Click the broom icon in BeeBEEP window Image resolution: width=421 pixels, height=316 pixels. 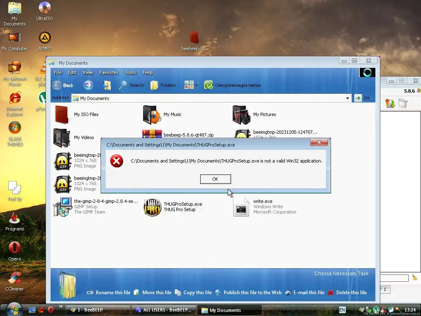415,277
